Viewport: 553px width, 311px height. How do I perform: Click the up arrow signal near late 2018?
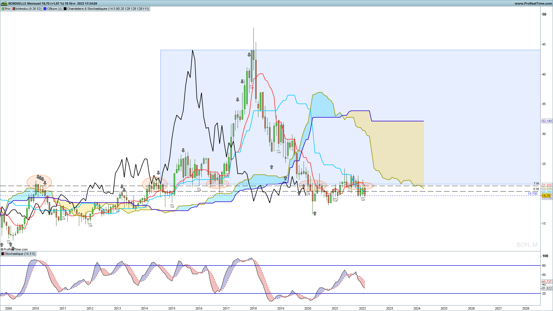(272, 167)
